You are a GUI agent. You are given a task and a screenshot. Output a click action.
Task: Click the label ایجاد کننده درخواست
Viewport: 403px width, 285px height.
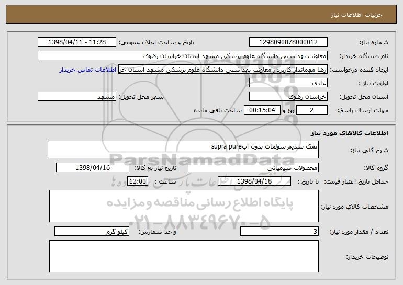(x=359, y=70)
